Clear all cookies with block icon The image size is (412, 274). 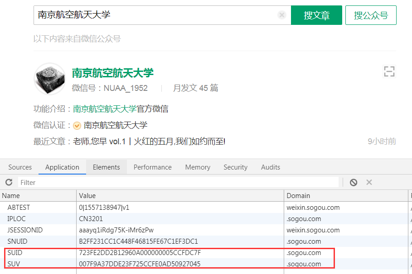click(x=354, y=182)
